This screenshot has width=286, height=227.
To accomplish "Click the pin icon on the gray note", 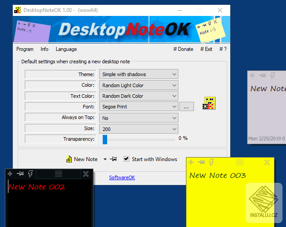I will (262, 75).
